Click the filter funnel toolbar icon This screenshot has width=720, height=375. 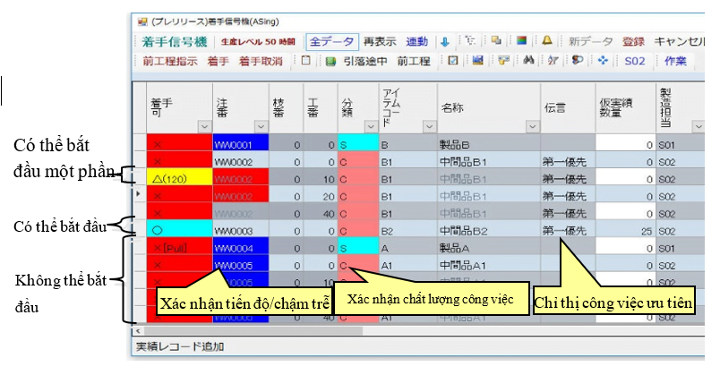point(553,61)
